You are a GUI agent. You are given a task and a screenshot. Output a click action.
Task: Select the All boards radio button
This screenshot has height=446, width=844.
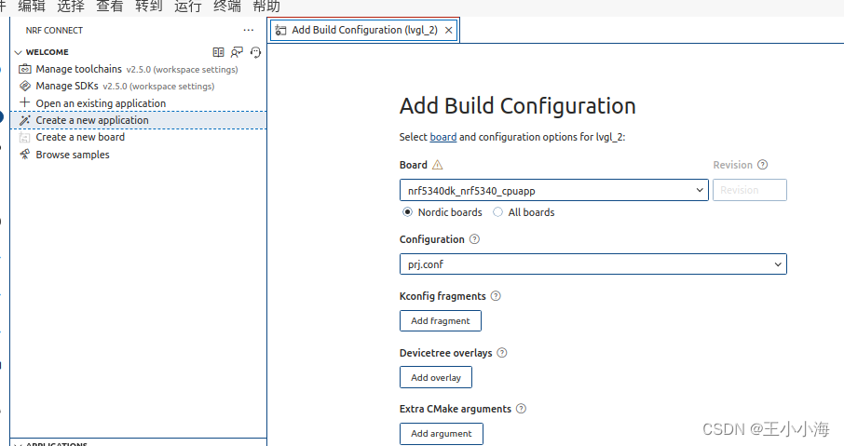(497, 212)
